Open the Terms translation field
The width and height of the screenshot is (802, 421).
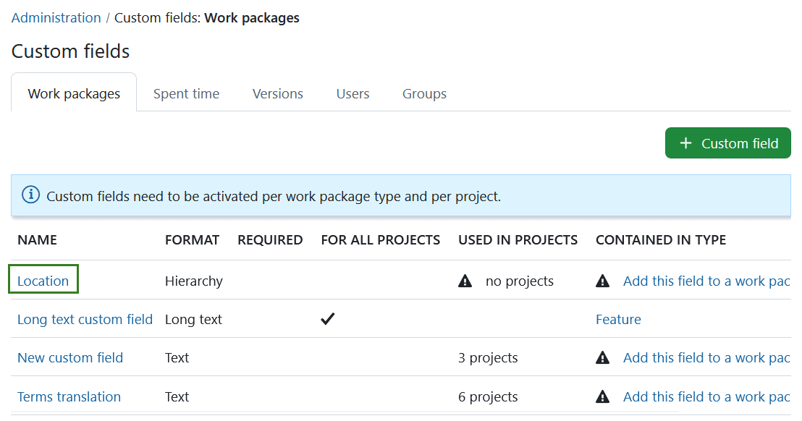(69, 396)
